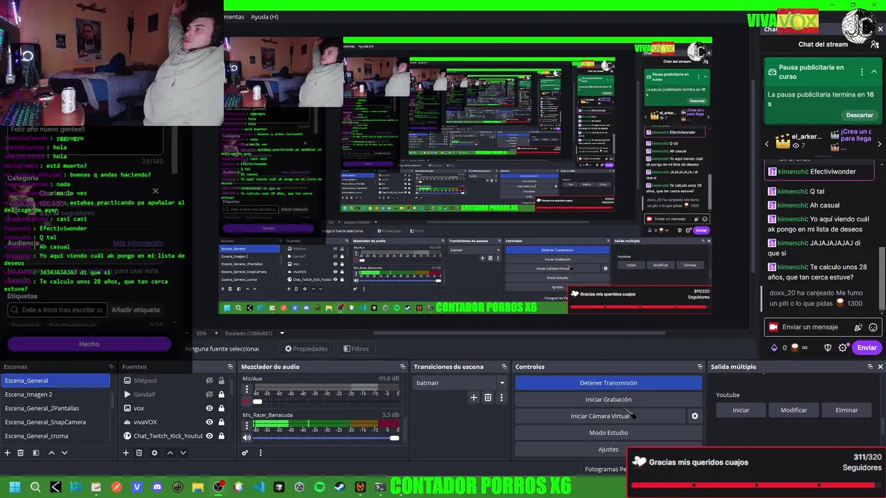This screenshot has height=498, width=886.
Task: Open the Propiedades tab of source toolbar
Action: [x=306, y=349]
